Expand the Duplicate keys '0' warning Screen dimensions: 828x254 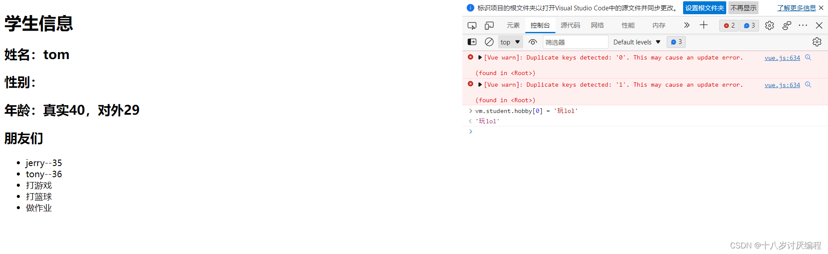[x=480, y=57]
